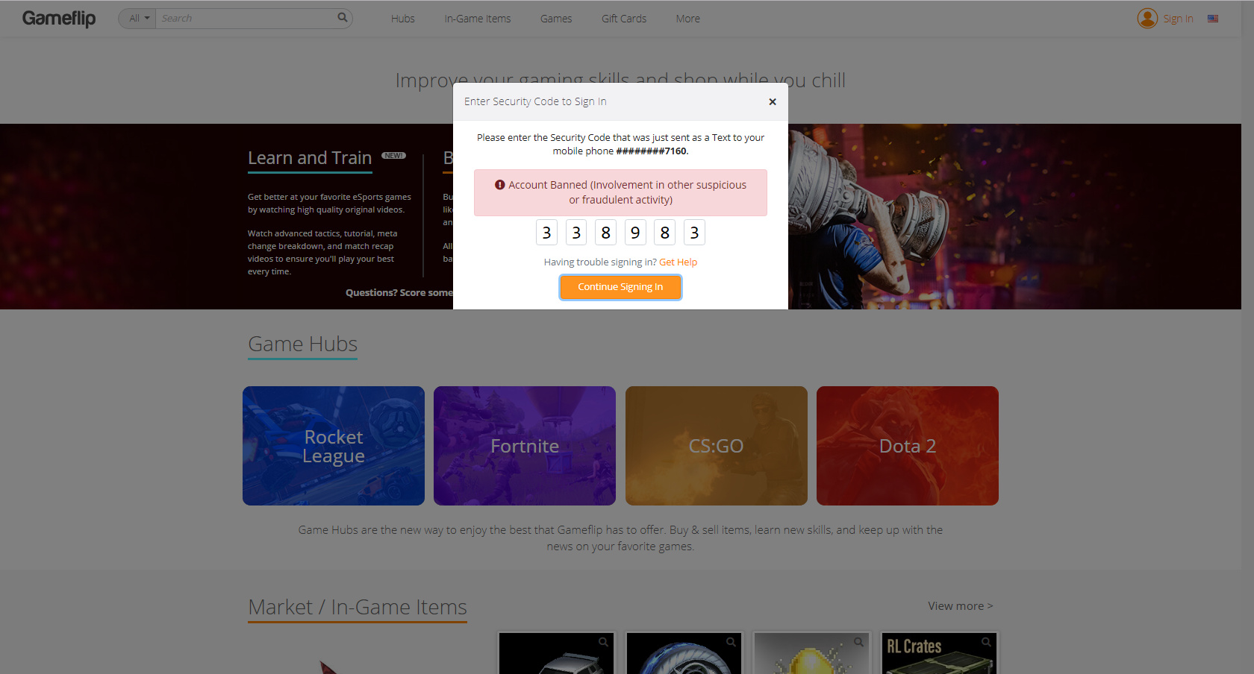Open the Dota 2 game hub
This screenshot has height=674, width=1254.
(908, 446)
